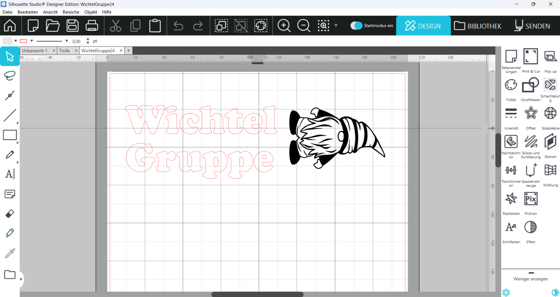
Task: Click Weniger anzeigen to collapse panel icons
Action: click(x=531, y=279)
